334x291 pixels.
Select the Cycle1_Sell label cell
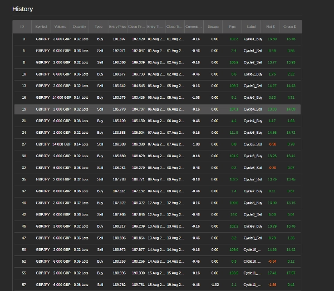[x=253, y=51]
